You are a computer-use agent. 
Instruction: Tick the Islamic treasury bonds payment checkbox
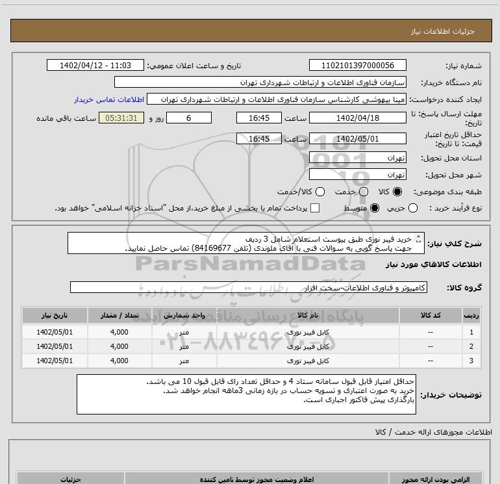(315, 208)
